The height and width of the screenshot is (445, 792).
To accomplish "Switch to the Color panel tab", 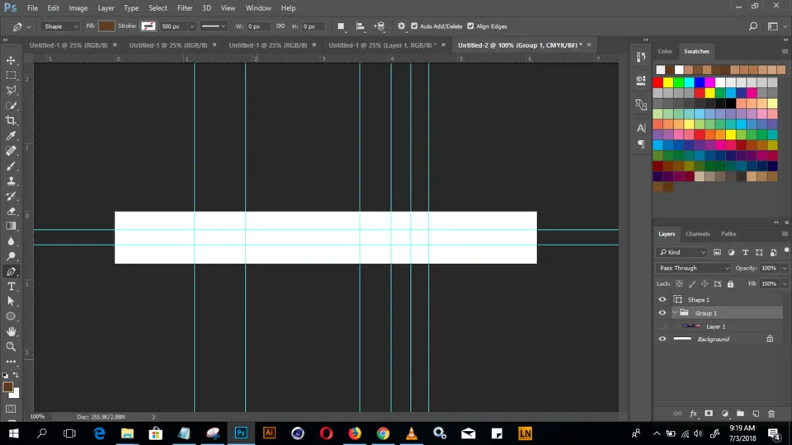I will click(665, 51).
